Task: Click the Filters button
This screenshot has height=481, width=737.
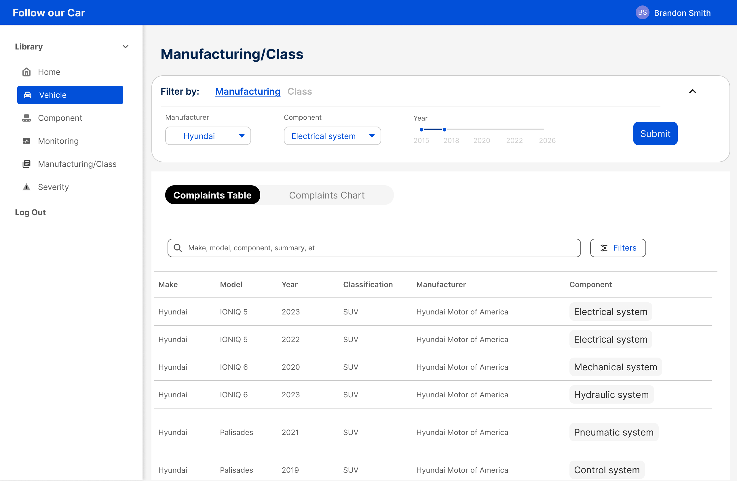Action: 618,248
